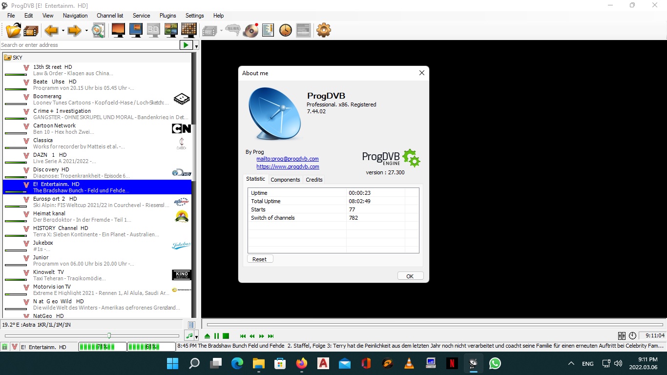Click the SUBS subtitles cloud icon
Image resolution: width=667 pixels, height=375 pixels.
[233, 30]
